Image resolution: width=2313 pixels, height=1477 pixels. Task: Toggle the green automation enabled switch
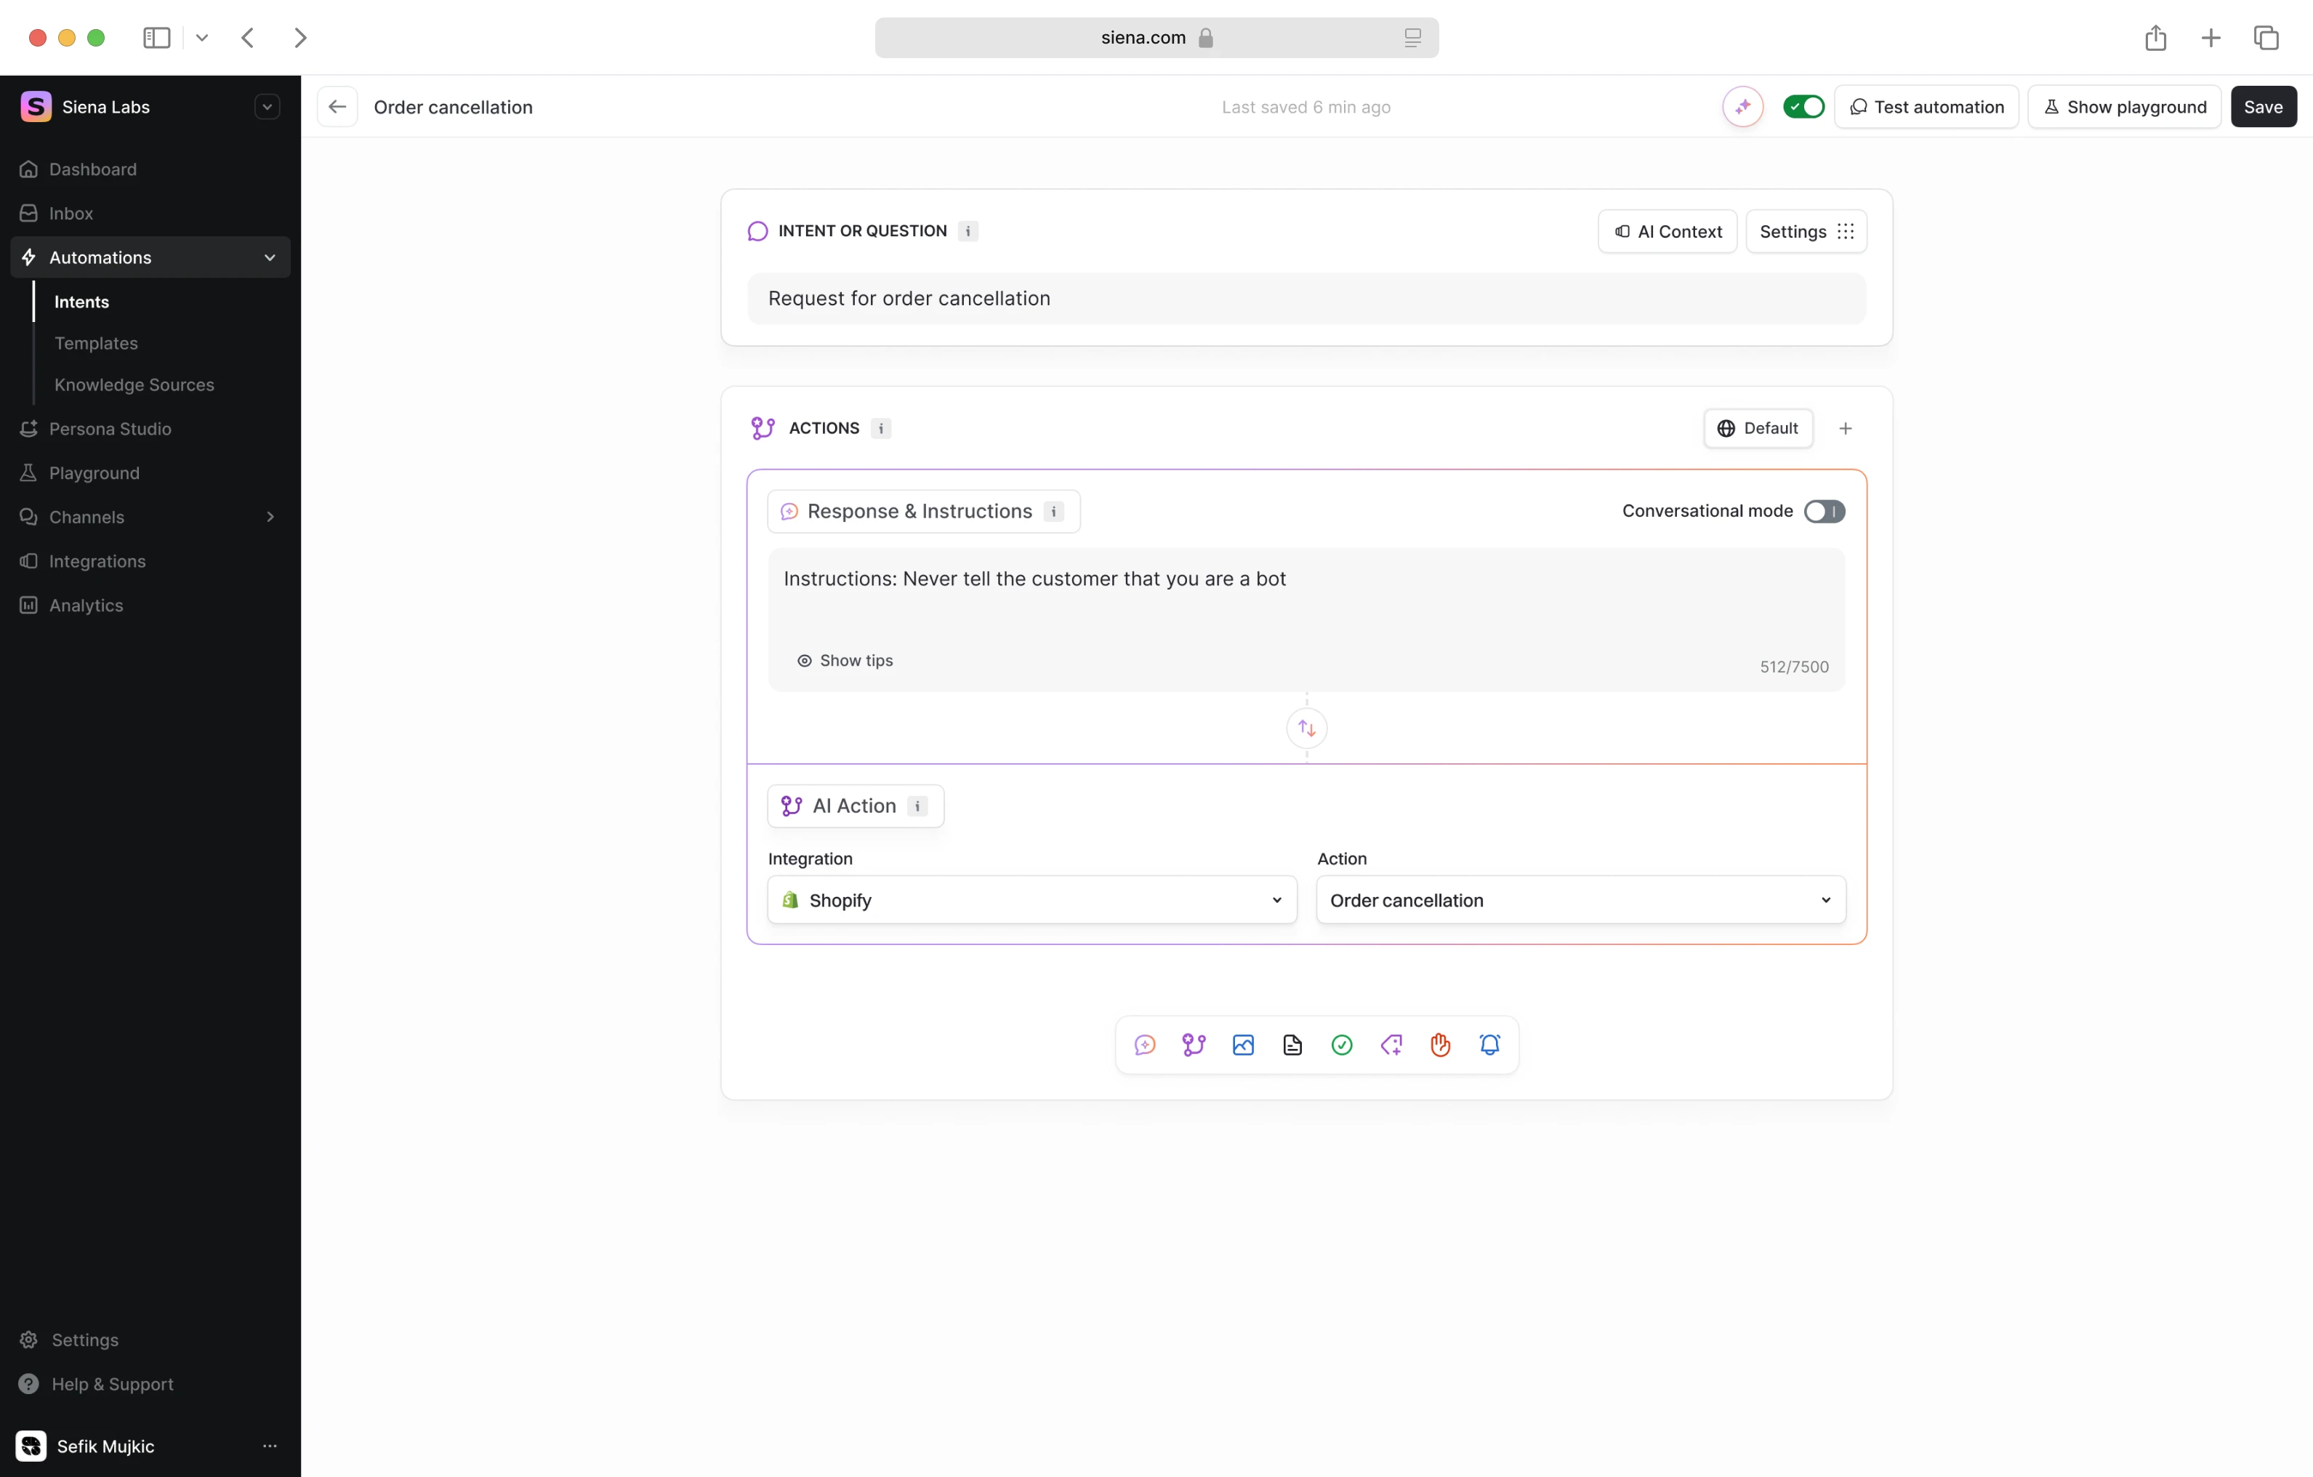coord(1803,107)
